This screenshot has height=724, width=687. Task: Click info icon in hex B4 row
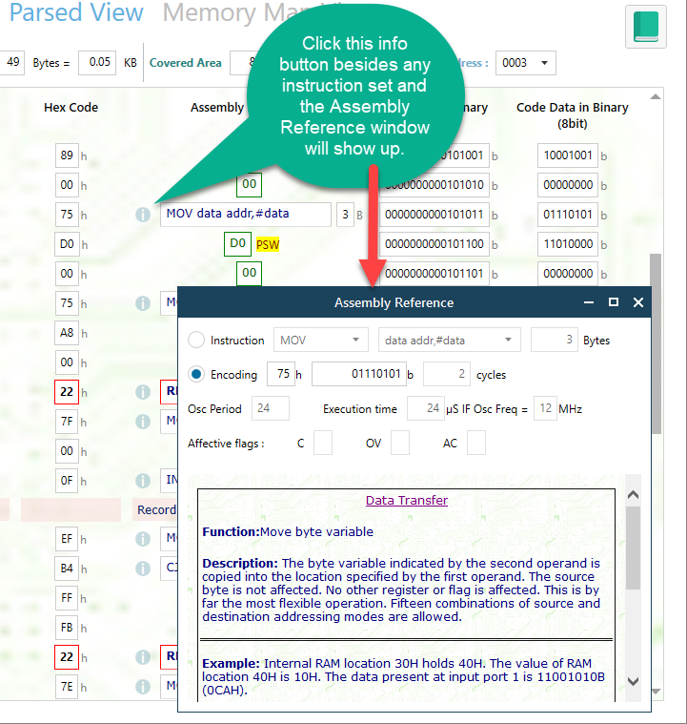coord(143,569)
